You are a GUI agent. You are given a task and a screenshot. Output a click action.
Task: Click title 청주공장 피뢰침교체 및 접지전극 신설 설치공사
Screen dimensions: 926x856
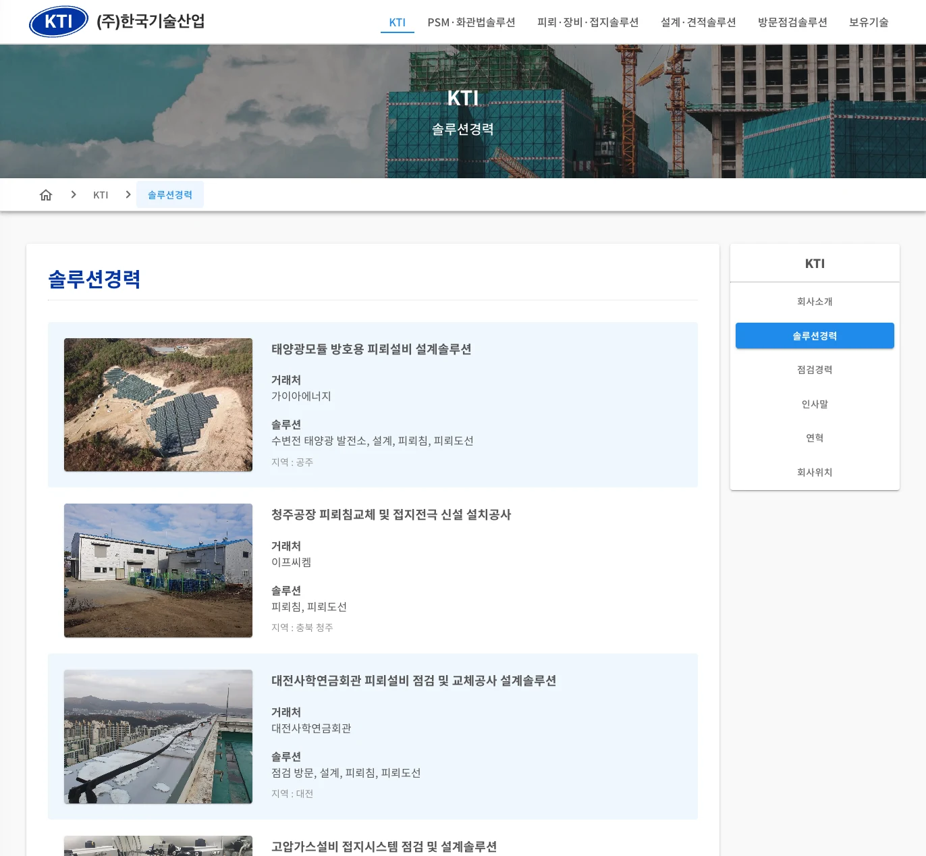(x=391, y=514)
